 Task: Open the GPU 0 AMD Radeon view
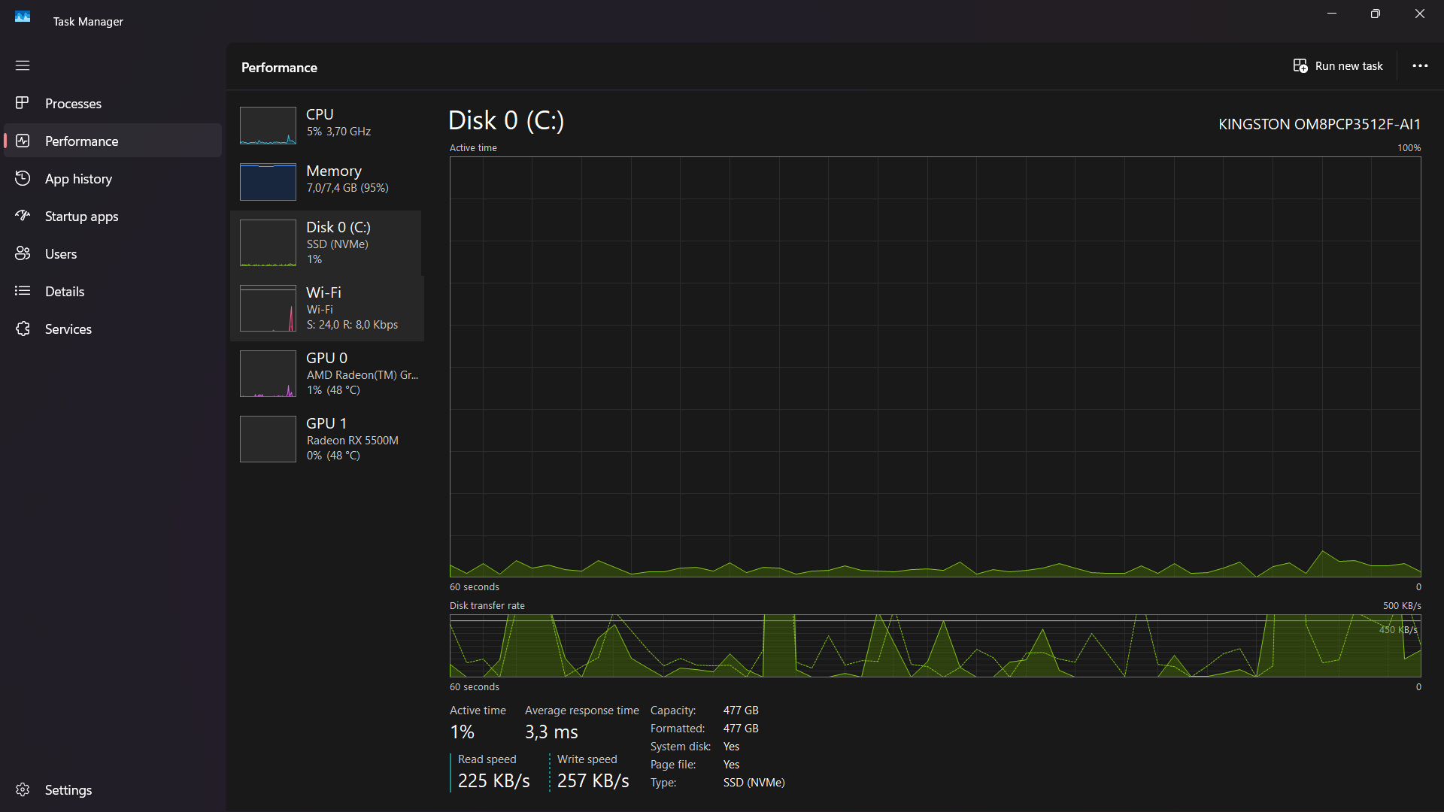point(327,374)
